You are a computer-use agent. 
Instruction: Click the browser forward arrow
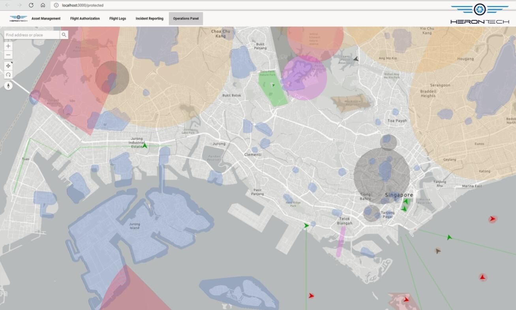tap(19, 5)
